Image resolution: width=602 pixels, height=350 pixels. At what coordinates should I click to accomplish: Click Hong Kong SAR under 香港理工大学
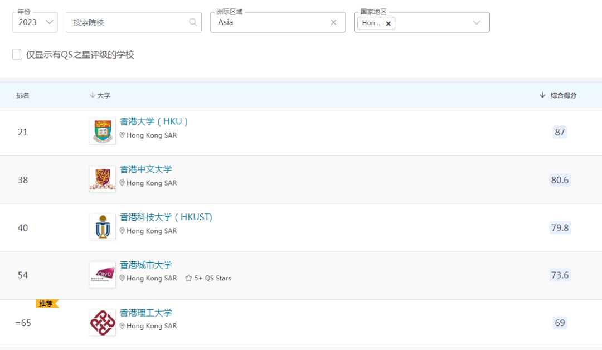click(152, 326)
